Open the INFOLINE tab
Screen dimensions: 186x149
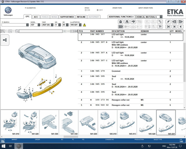pos(81,17)
